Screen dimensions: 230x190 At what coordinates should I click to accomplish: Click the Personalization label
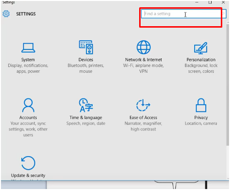pos(201,60)
